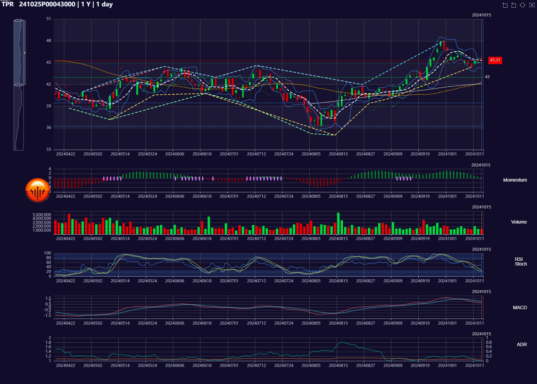Click the MACD panel label
Screen dimensions: 537x384
[520, 307]
